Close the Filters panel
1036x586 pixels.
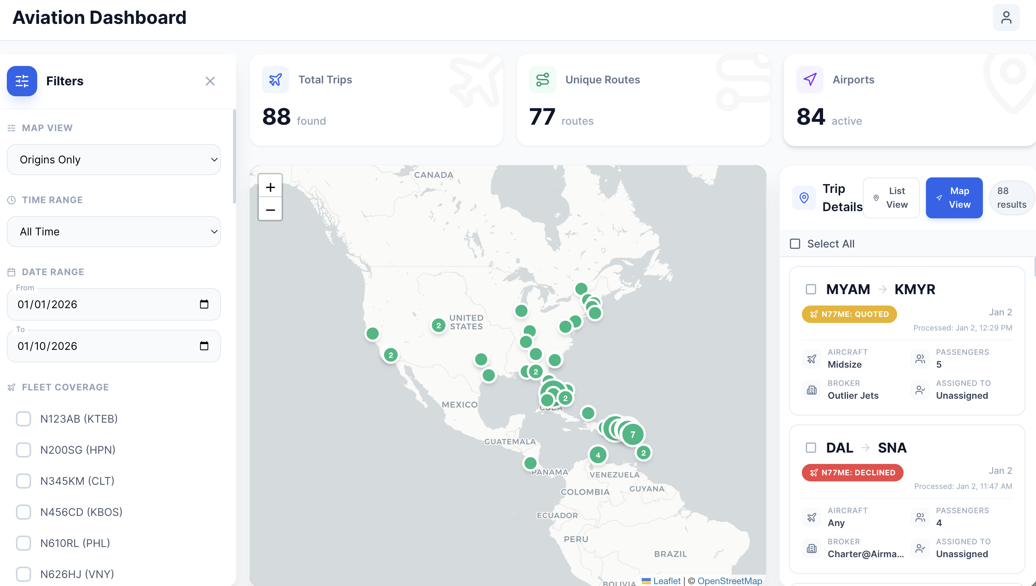210,81
